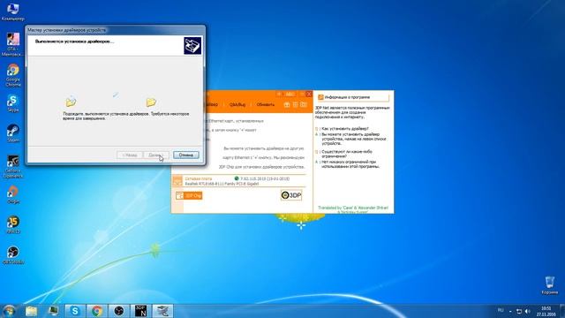Click the greyed Далее button in wizard
The height and width of the screenshot is (318, 565).
coord(155,155)
